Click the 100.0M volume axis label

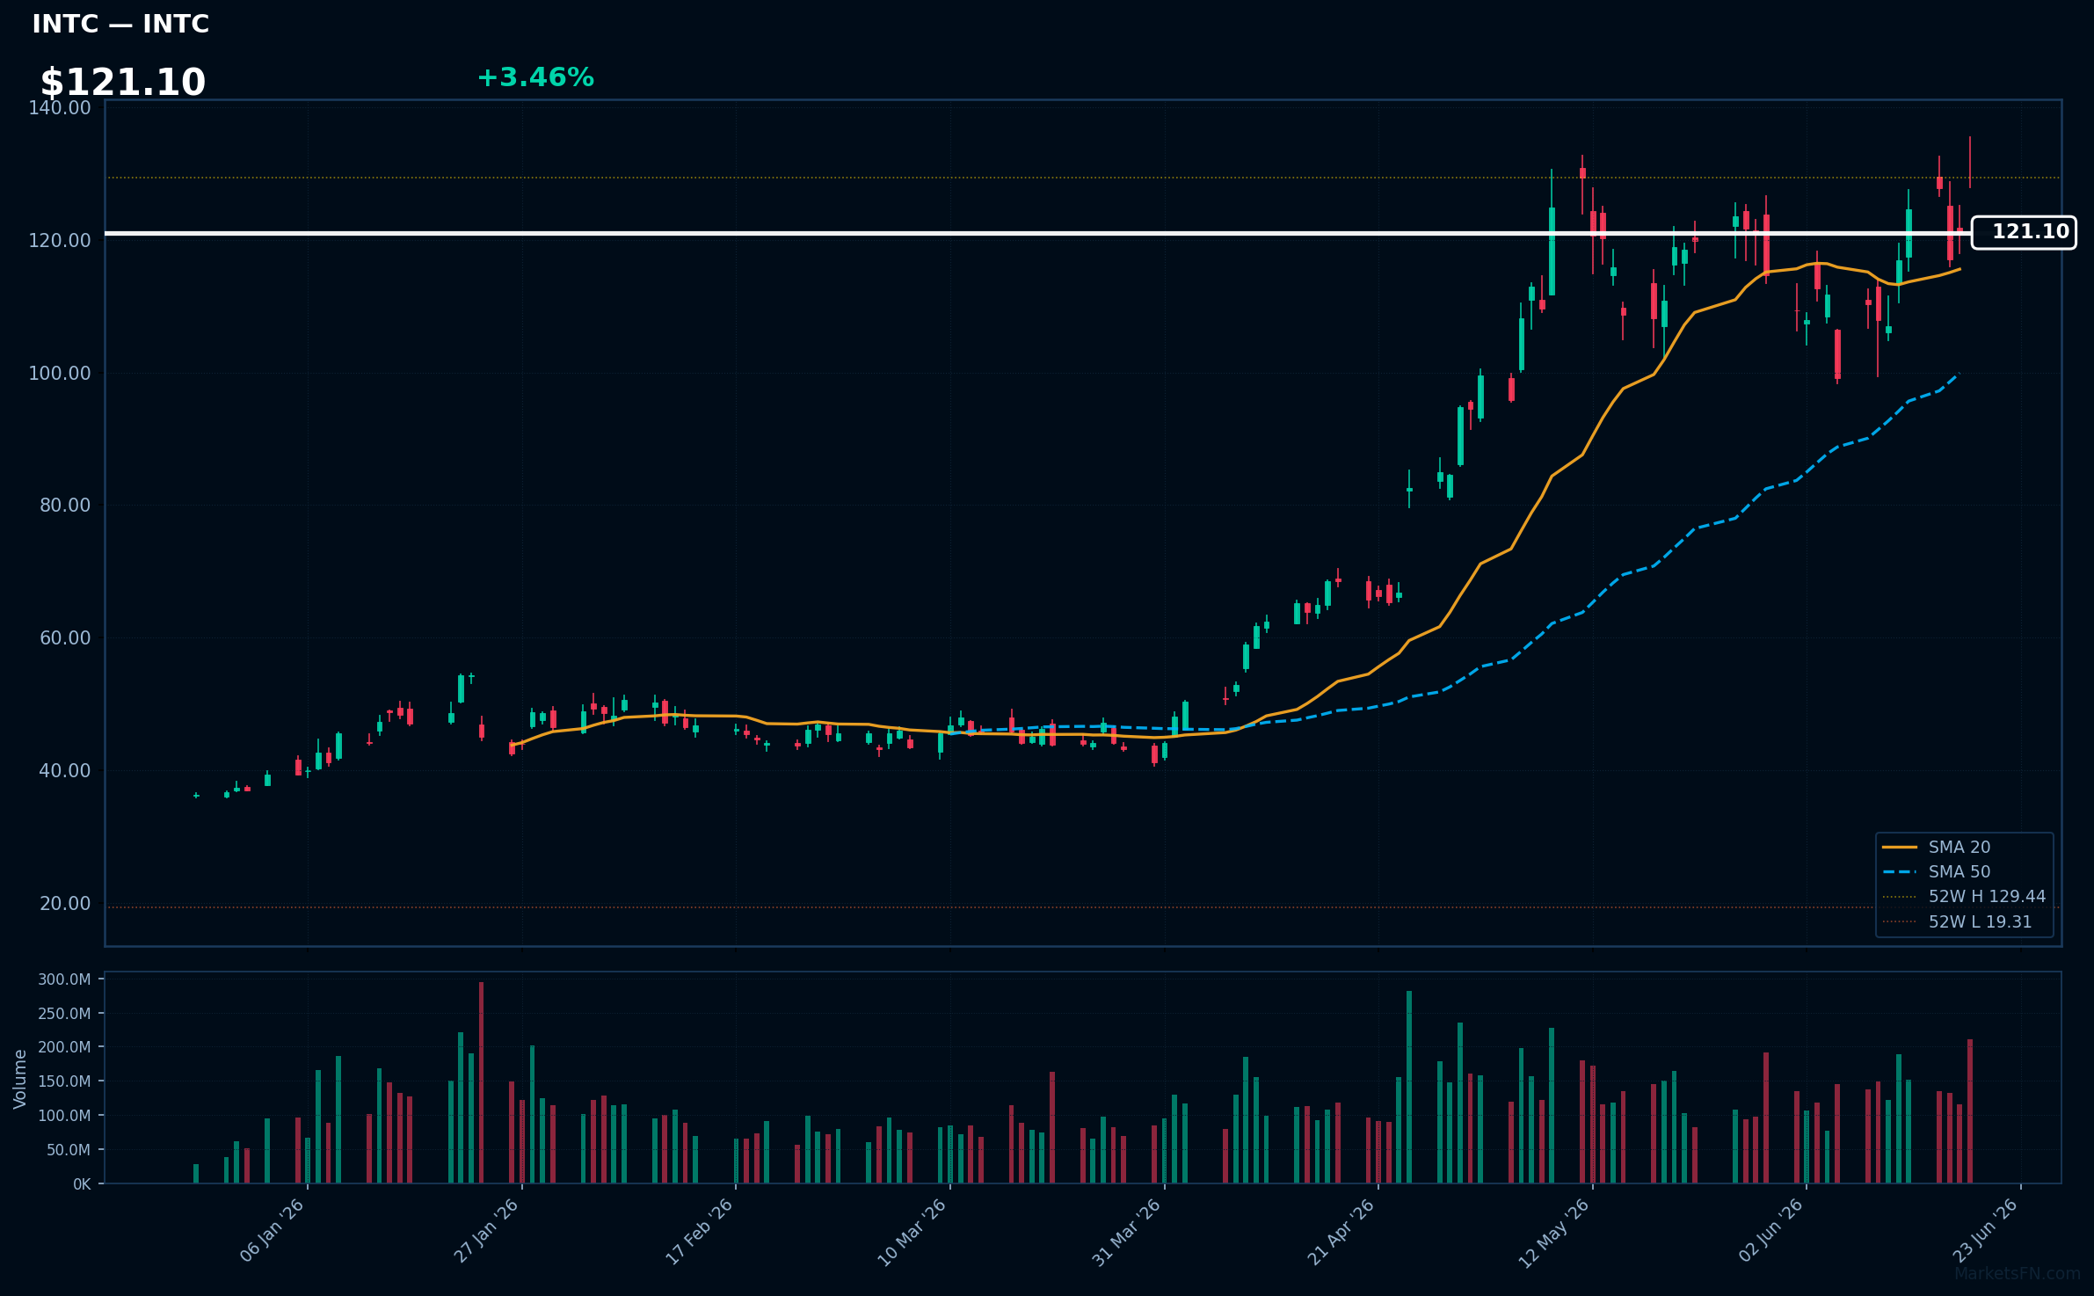pos(64,1116)
